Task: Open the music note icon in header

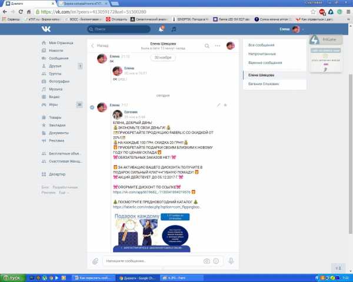Action: tap(174, 29)
